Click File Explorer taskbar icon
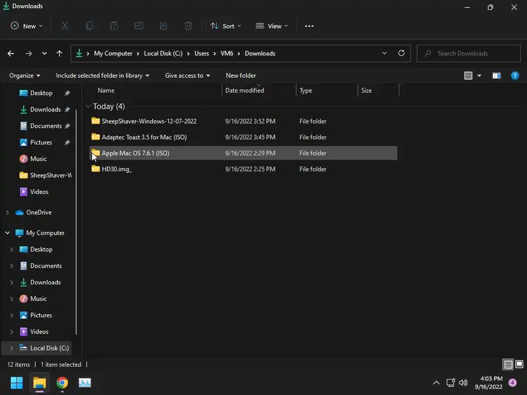This screenshot has height=395, width=527. (39, 383)
